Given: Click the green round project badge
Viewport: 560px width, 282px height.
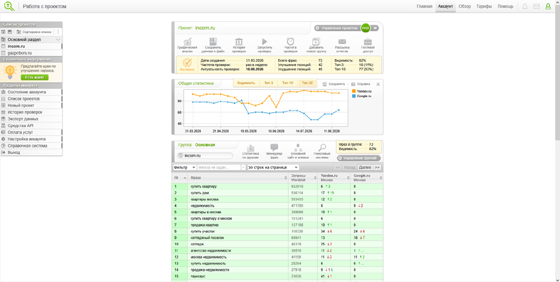Looking at the screenshot, I should pos(365,28).
